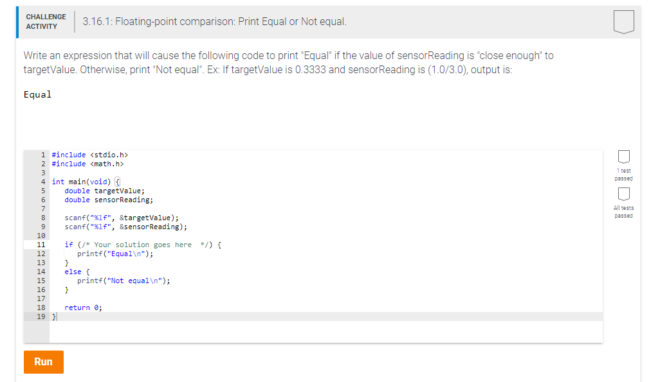Click line number 11 in the gutter
Viewport: 651px width, 382px height.
pos(41,245)
